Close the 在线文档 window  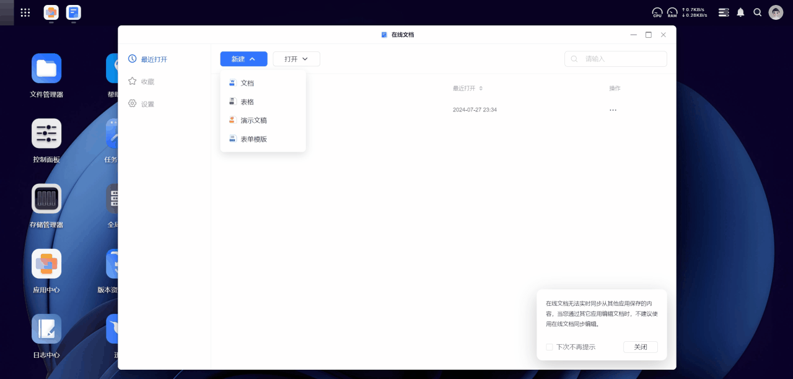click(x=664, y=35)
